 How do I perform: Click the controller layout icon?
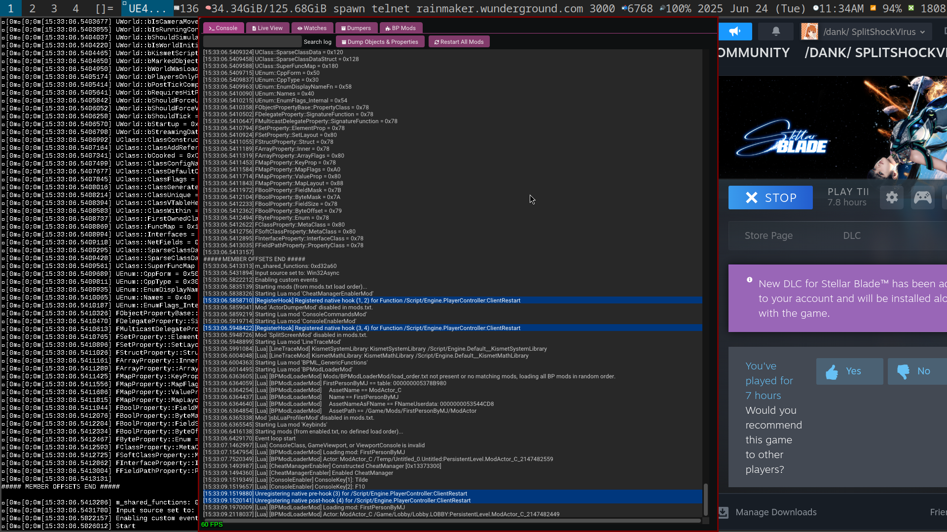(922, 198)
